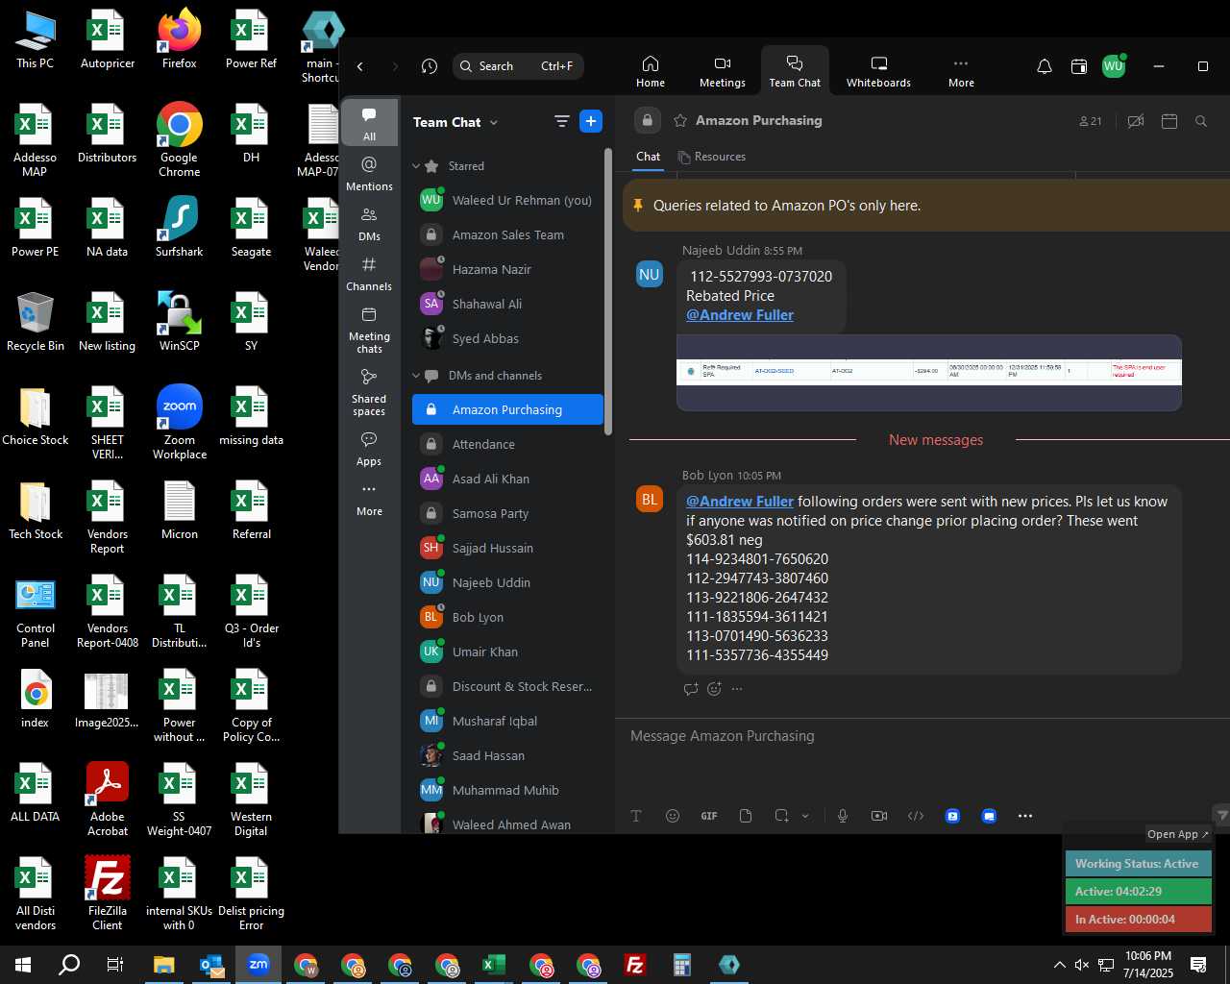1230x984 pixels.
Task: Open Shared spaces in the sidebar
Action: pyautogui.click(x=369, y=391)
